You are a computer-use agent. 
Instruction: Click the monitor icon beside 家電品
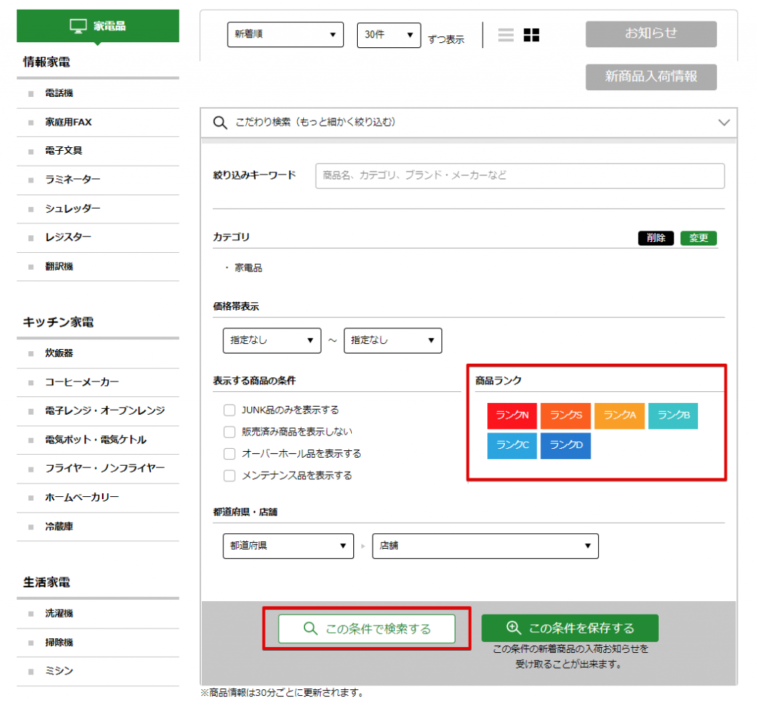coord(78,26)
